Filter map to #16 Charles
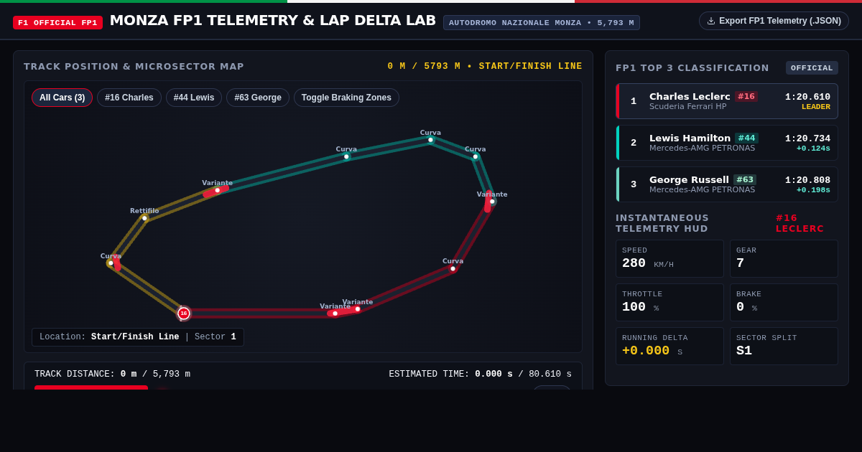Screen dimensions: 862x452 click(129, 98)
